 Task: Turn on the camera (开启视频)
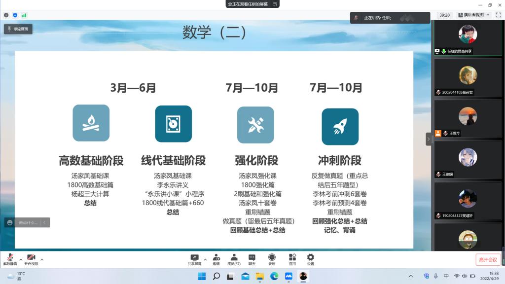tap(31, 258)
